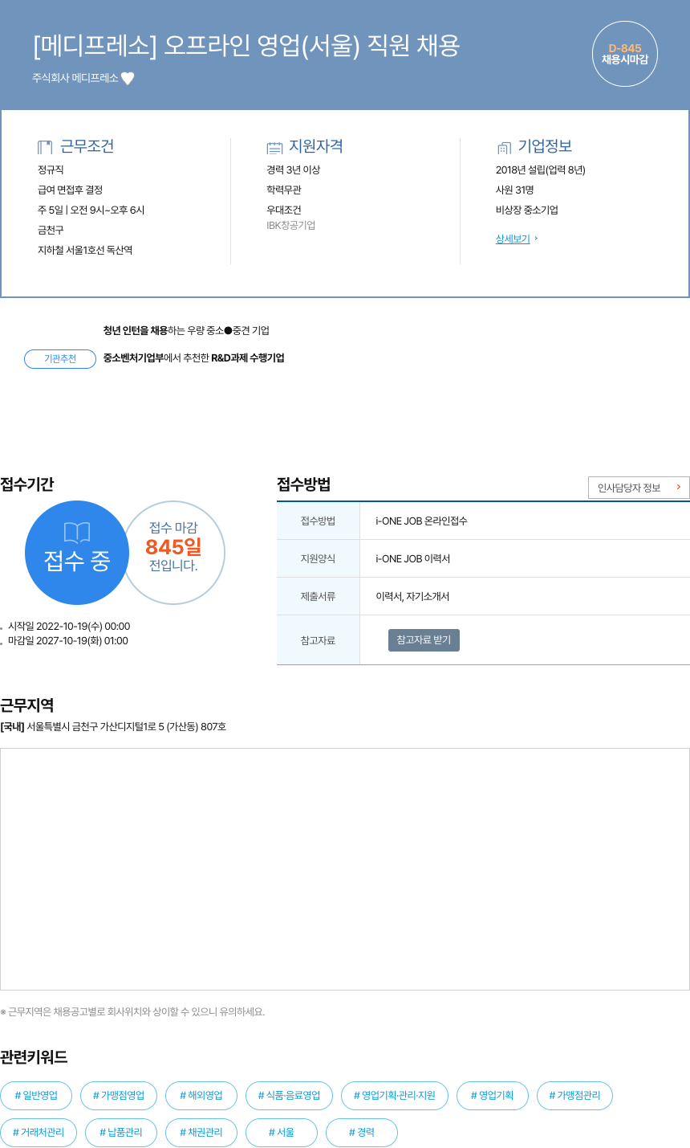Click 중소벤처기업부에서 추천한 R&D과제 수행기업 text
Viewport: 690px width, 1148px height.
(193, 358)
